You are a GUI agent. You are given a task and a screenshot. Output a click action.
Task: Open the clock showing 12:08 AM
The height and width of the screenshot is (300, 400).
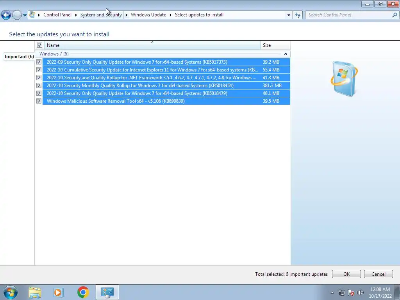click(380, 293)
